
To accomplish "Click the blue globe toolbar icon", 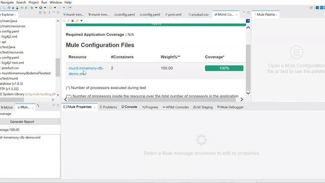I will pyautogui.click(x=9, y=8).
